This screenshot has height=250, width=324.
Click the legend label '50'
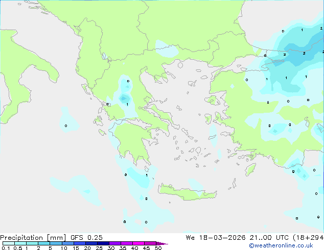click(x=158, y=248)
